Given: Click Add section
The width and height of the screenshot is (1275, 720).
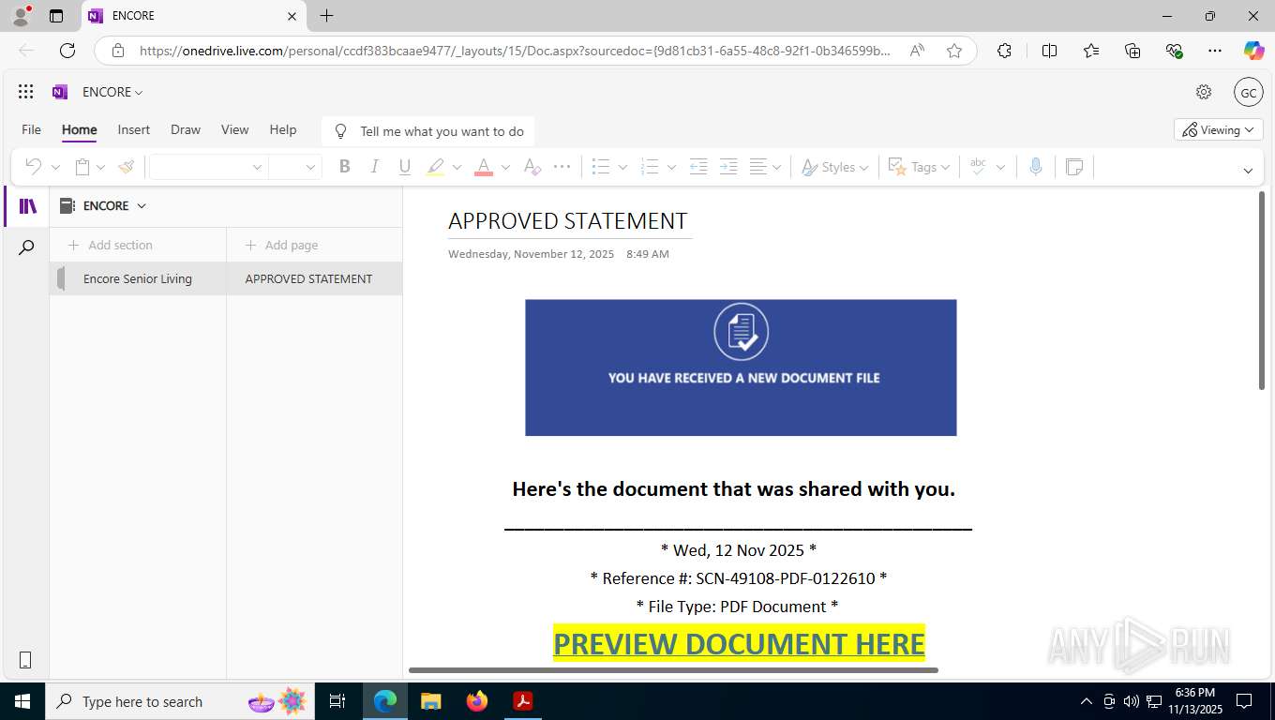Looking at the screenshot, I should [x=111, y=245].
